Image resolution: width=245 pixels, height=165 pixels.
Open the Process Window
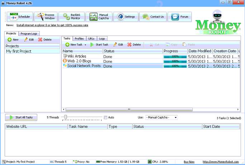(x=45, y=17)
